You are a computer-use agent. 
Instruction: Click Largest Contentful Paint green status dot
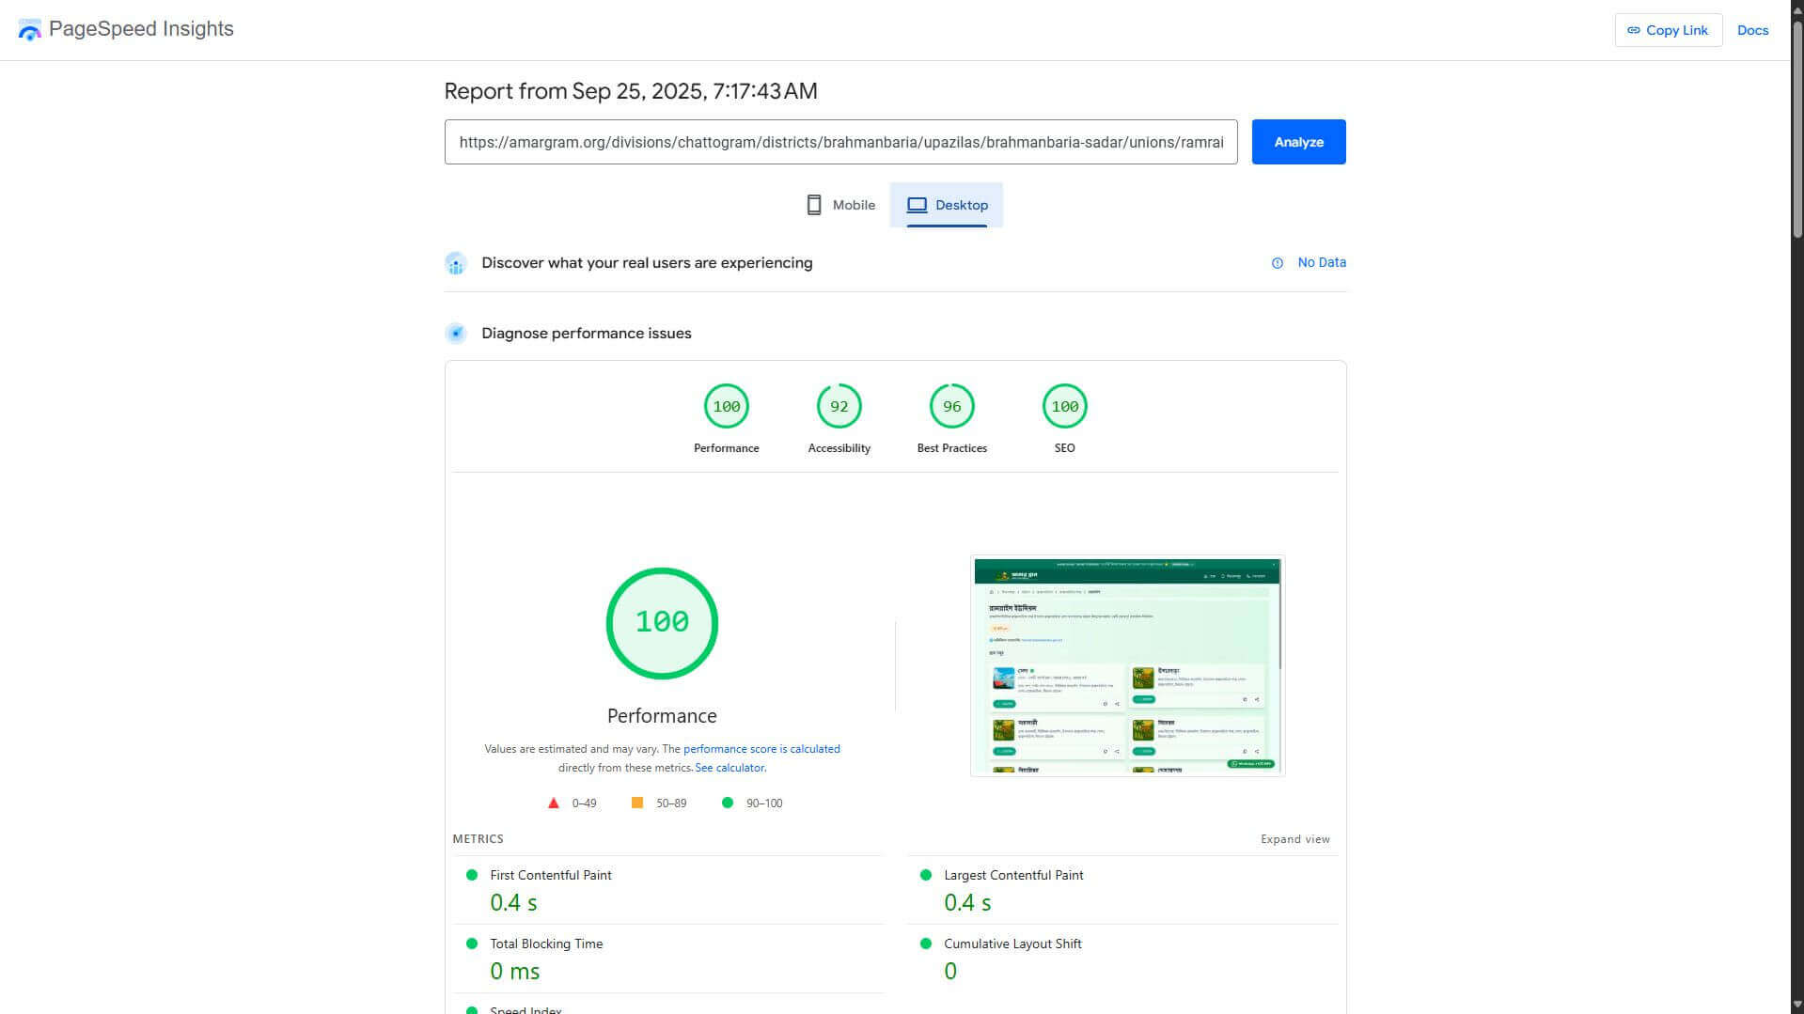[x=926, y=875]
